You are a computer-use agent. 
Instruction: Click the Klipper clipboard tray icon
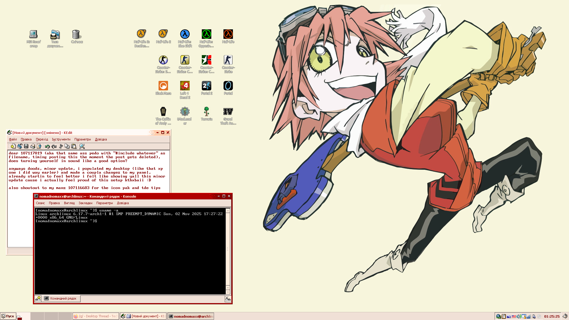(504, 316)
